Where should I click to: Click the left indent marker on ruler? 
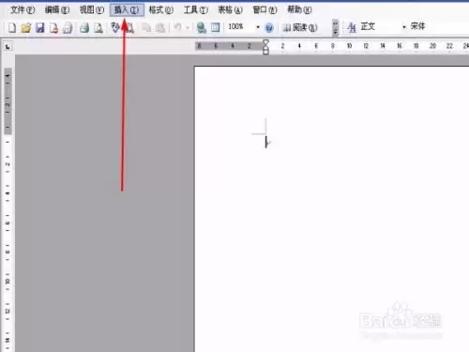point(265,51)
